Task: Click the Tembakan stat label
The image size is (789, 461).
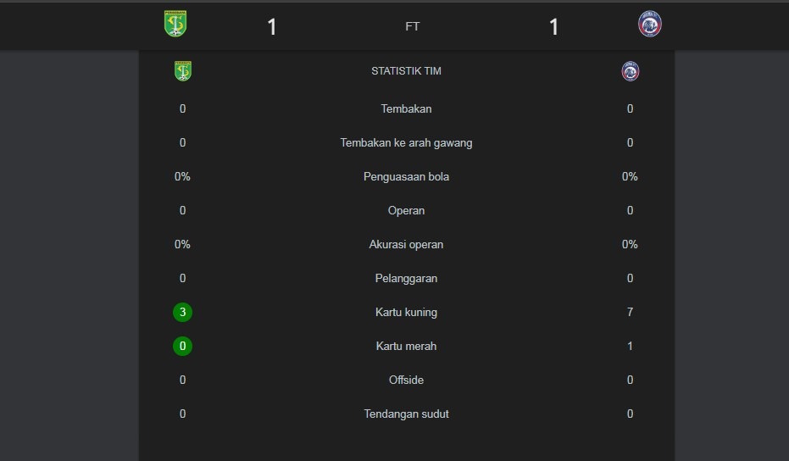Action: pyautogui.click(x=406, y=108)
